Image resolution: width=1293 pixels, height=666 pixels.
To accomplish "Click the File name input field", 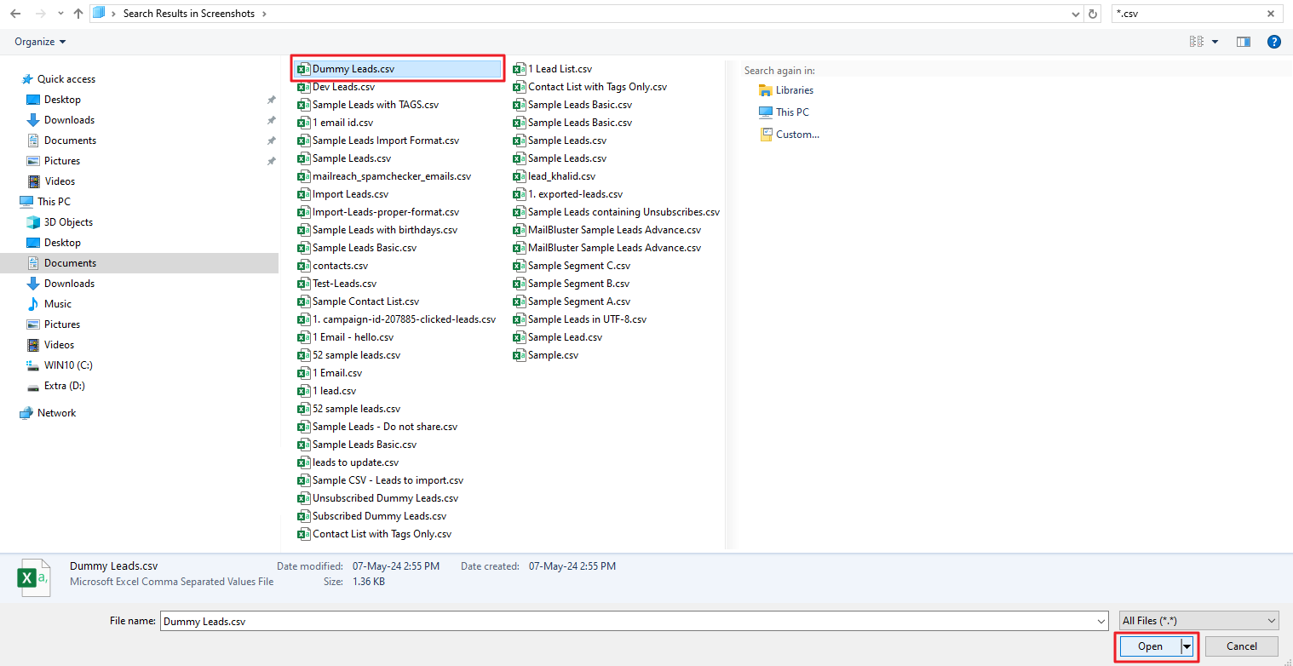I will (630, 621).
